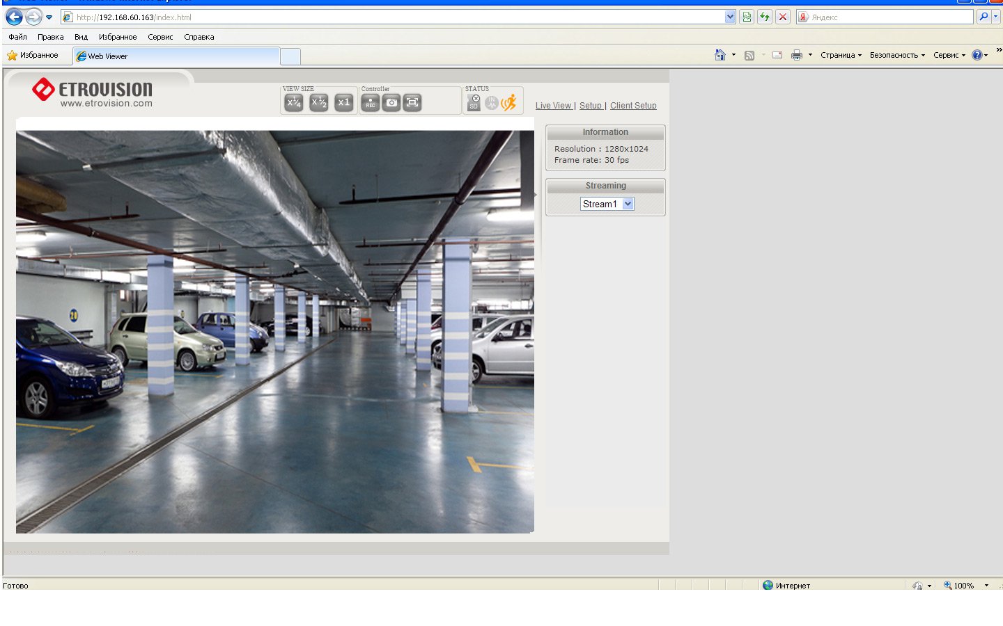Set view size to x1/2

click(319, 103)
